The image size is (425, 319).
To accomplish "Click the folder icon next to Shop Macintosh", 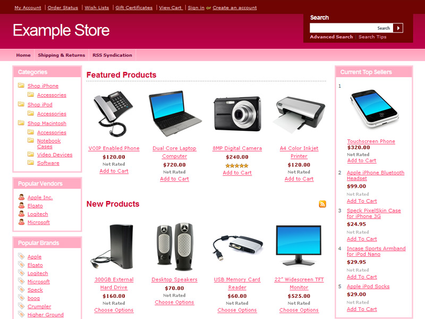I will tap(21, 123).
